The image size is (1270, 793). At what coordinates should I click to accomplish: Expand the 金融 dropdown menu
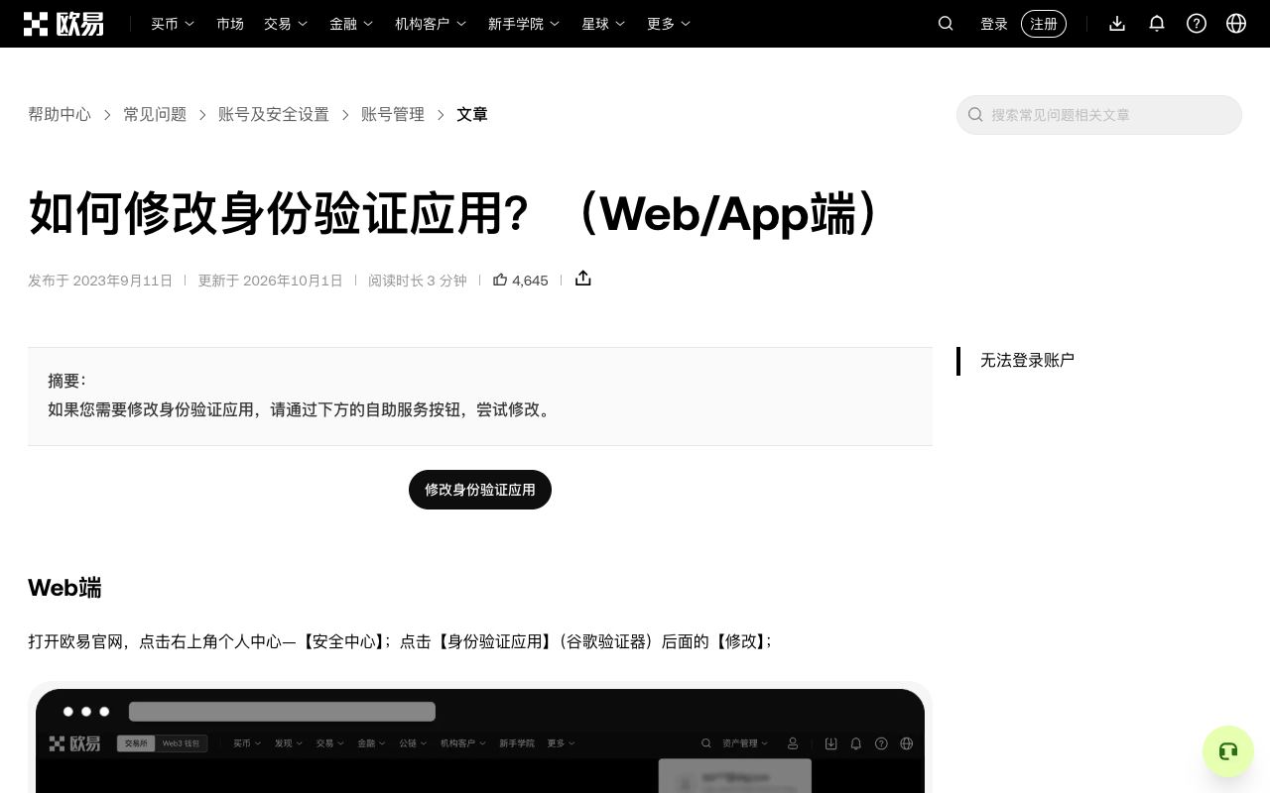(351, 24)
